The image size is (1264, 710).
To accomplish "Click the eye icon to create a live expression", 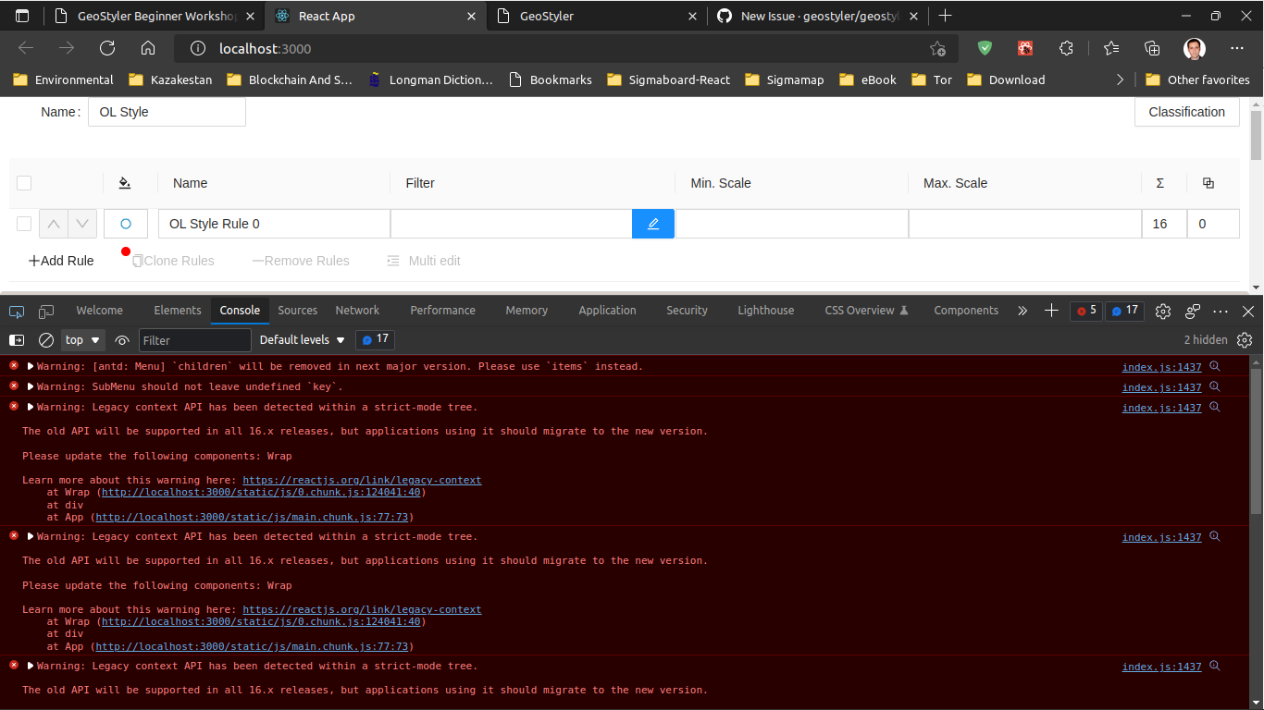I will (x=121, y=340).
